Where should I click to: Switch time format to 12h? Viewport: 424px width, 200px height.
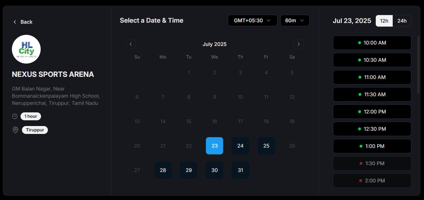(384, 21)
